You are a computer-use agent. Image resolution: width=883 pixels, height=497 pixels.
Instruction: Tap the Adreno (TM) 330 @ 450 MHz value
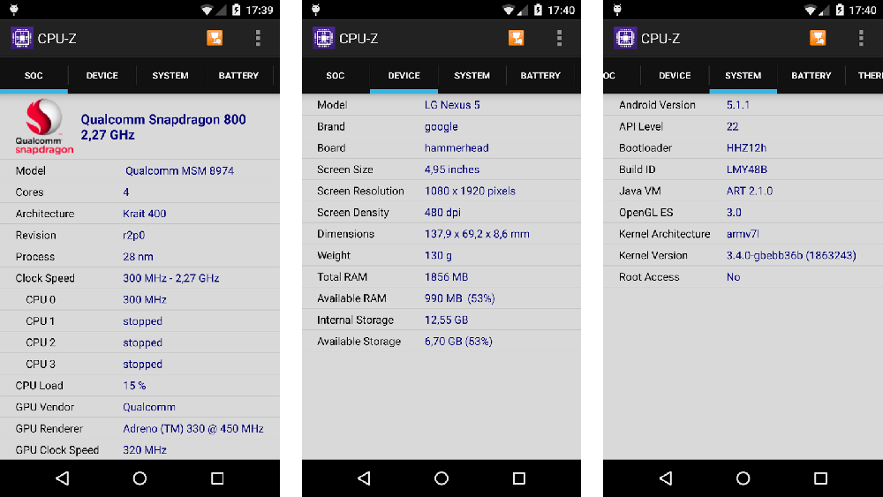pos(193,428)
